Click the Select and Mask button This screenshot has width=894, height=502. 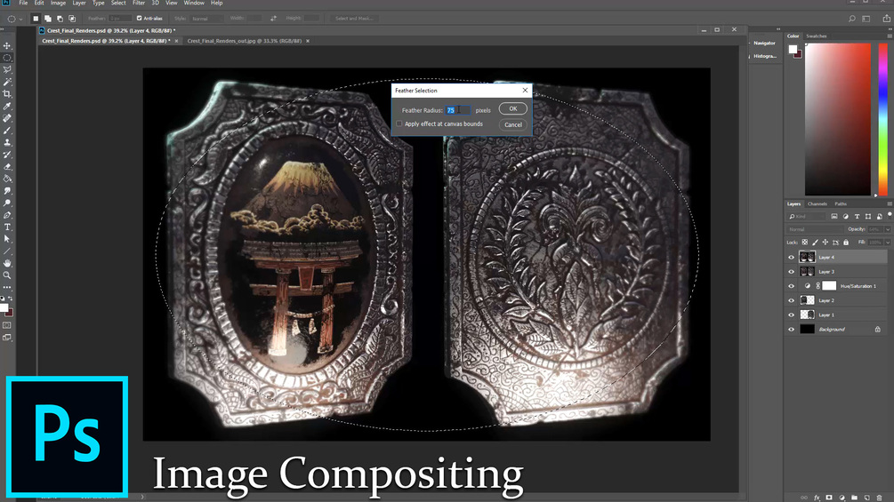pos(353,18)
